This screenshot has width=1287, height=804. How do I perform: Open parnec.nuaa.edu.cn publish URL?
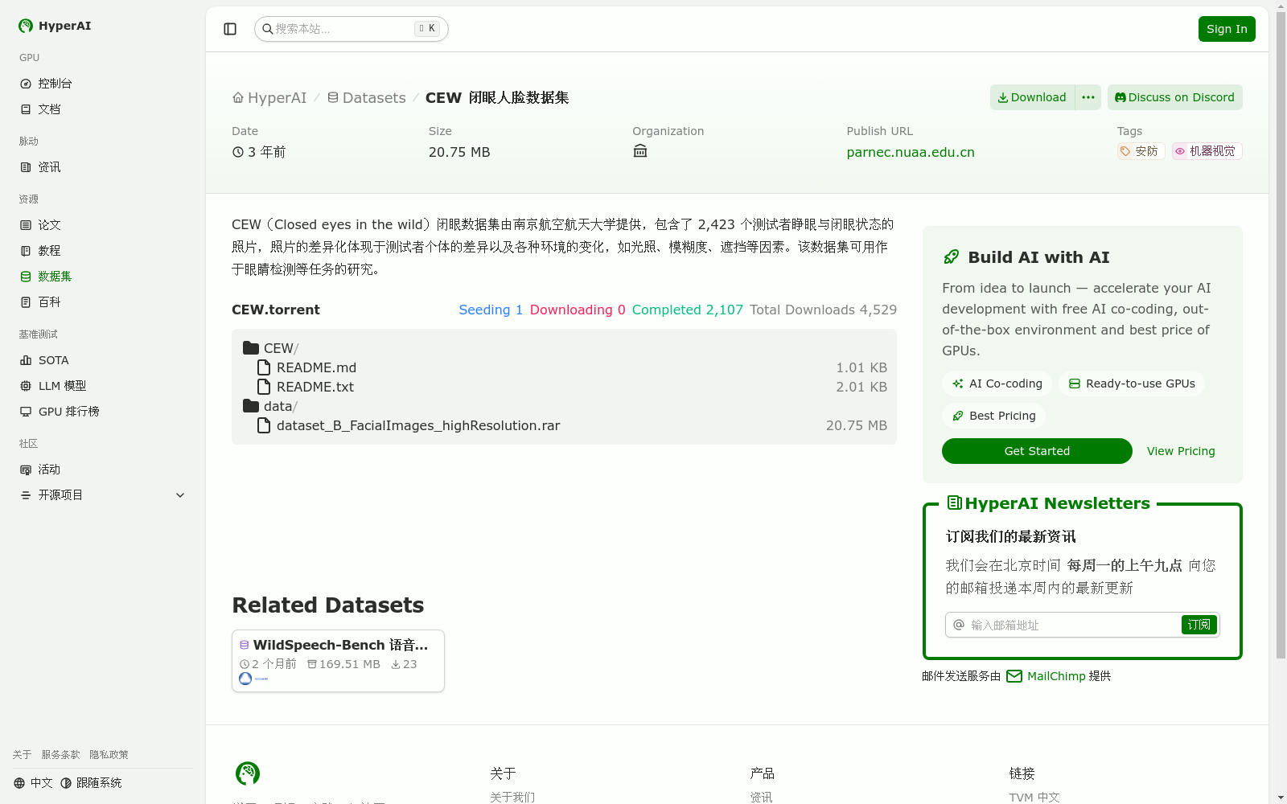click(911, 152)
